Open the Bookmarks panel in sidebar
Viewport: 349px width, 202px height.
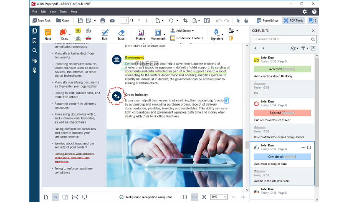click(x=35, y=41)
